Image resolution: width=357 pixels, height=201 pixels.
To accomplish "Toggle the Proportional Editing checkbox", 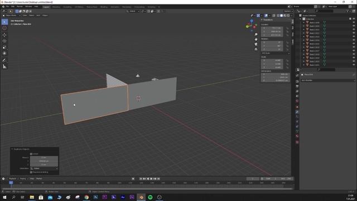I will tap(31, 173).
